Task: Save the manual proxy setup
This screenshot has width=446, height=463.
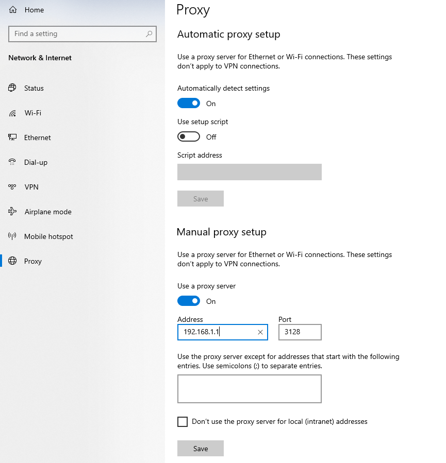Action: point(201,449)
